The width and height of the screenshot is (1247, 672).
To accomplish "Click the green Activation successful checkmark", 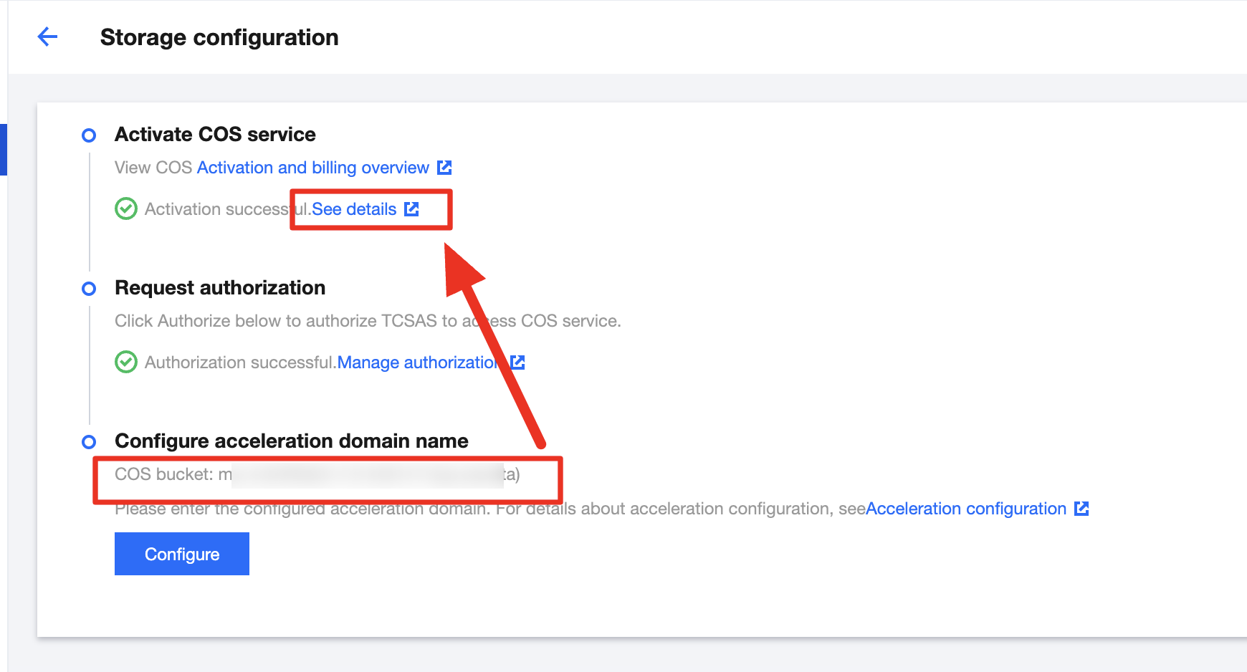I will pos(126,209).
